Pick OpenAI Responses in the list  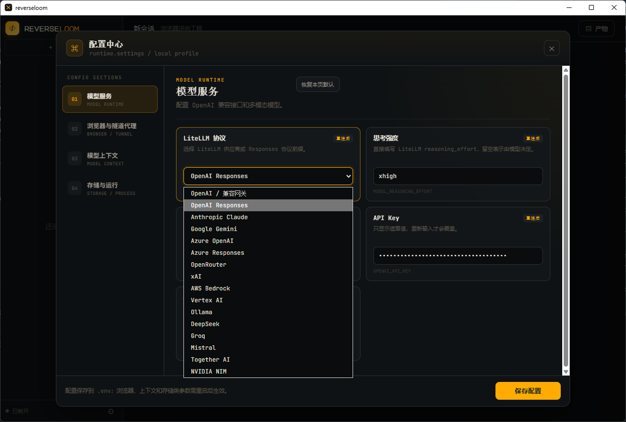(x=268, y=205)
